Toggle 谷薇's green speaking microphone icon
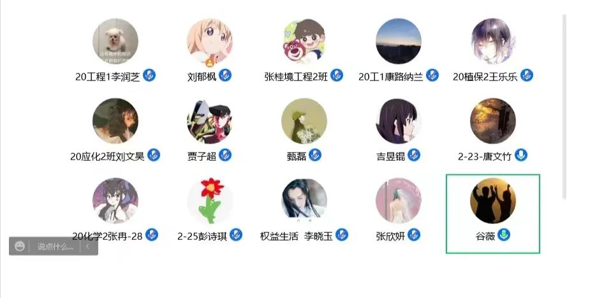The image size is (611, 298). (x=504, y=235)
